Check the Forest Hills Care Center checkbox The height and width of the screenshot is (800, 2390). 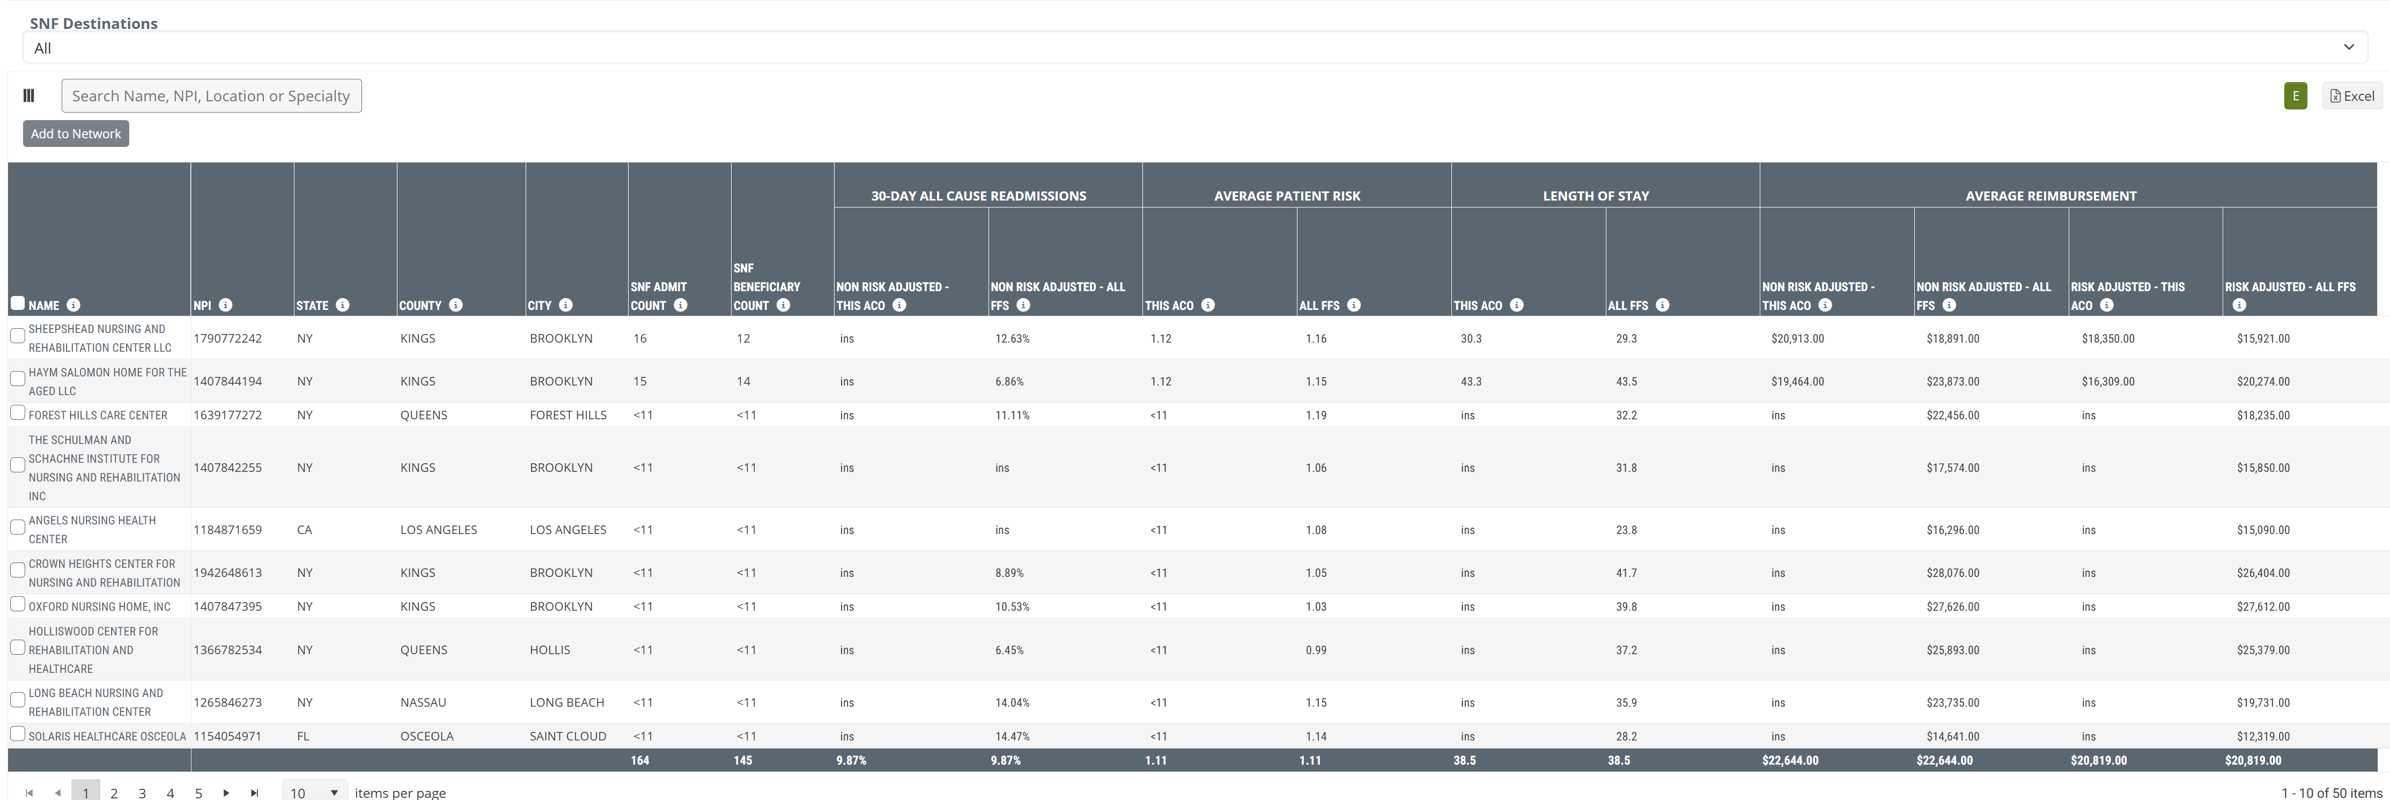click(x=18, y=412)
